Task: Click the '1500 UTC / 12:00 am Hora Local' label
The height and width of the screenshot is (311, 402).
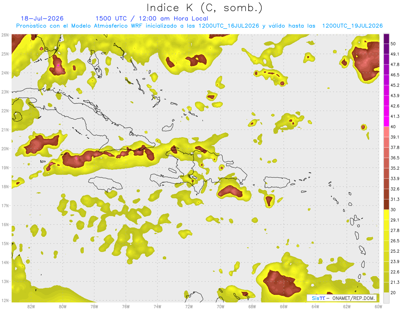Action: 152,18
